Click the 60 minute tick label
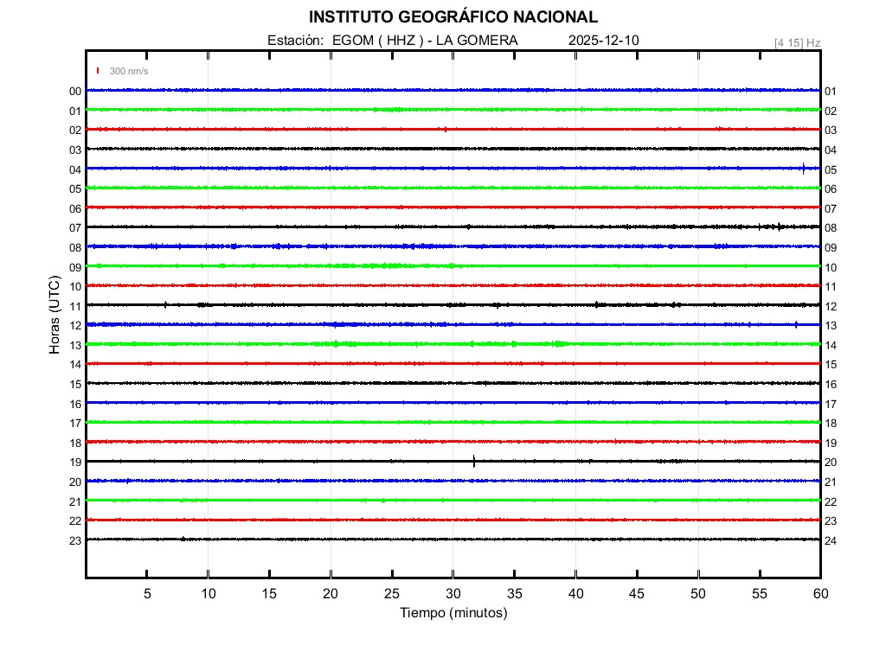Image resolution: width=886 pixels, height=664 pixels. [x=820, y=594]
